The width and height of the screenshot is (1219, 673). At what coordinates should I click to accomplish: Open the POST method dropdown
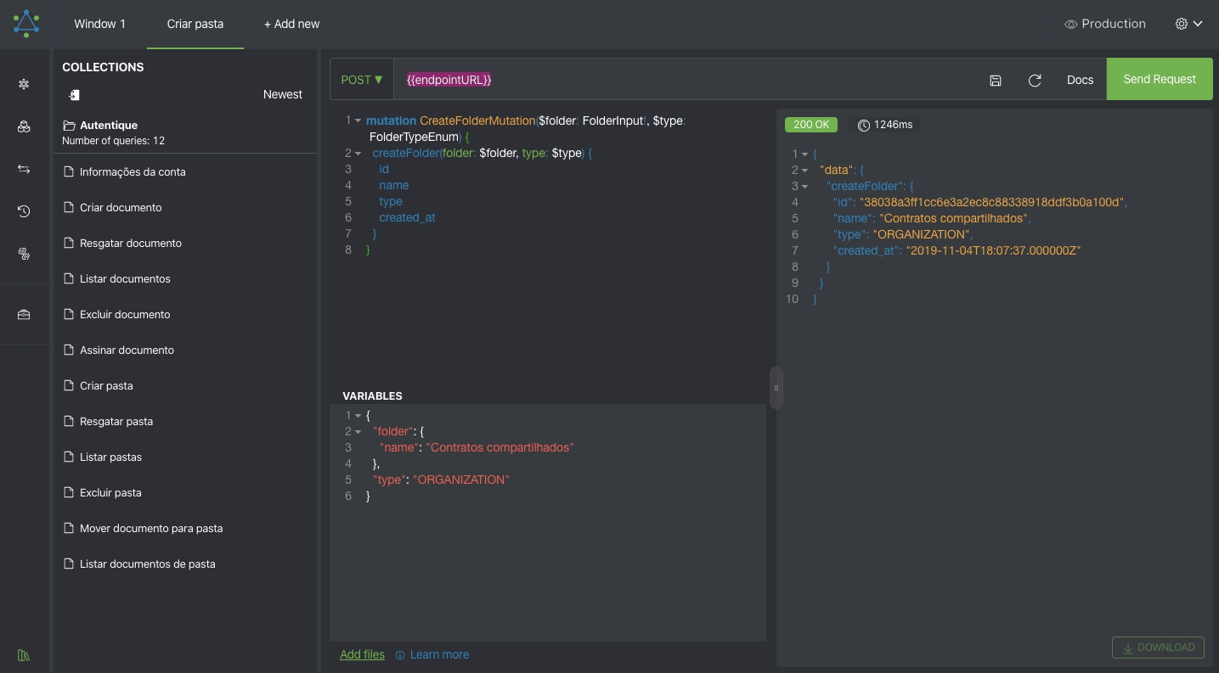click(362, 80)
